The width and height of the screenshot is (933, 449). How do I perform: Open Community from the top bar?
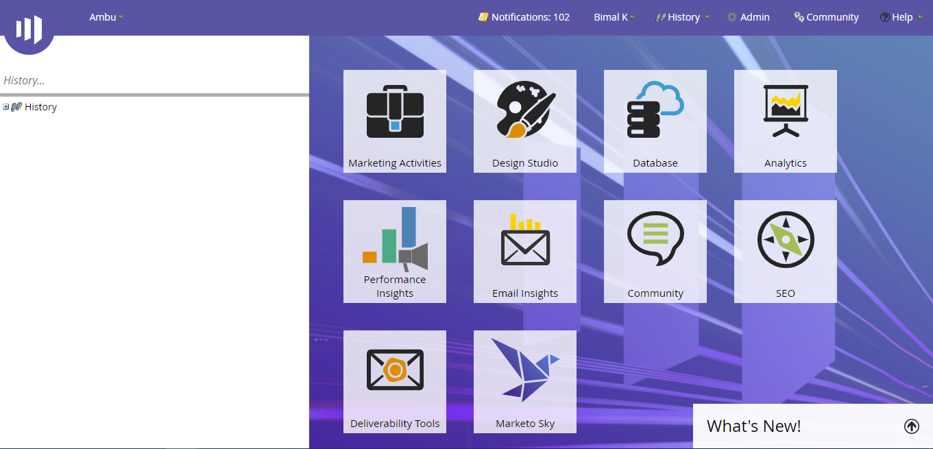pyautogui.click(x=826, y=17)
